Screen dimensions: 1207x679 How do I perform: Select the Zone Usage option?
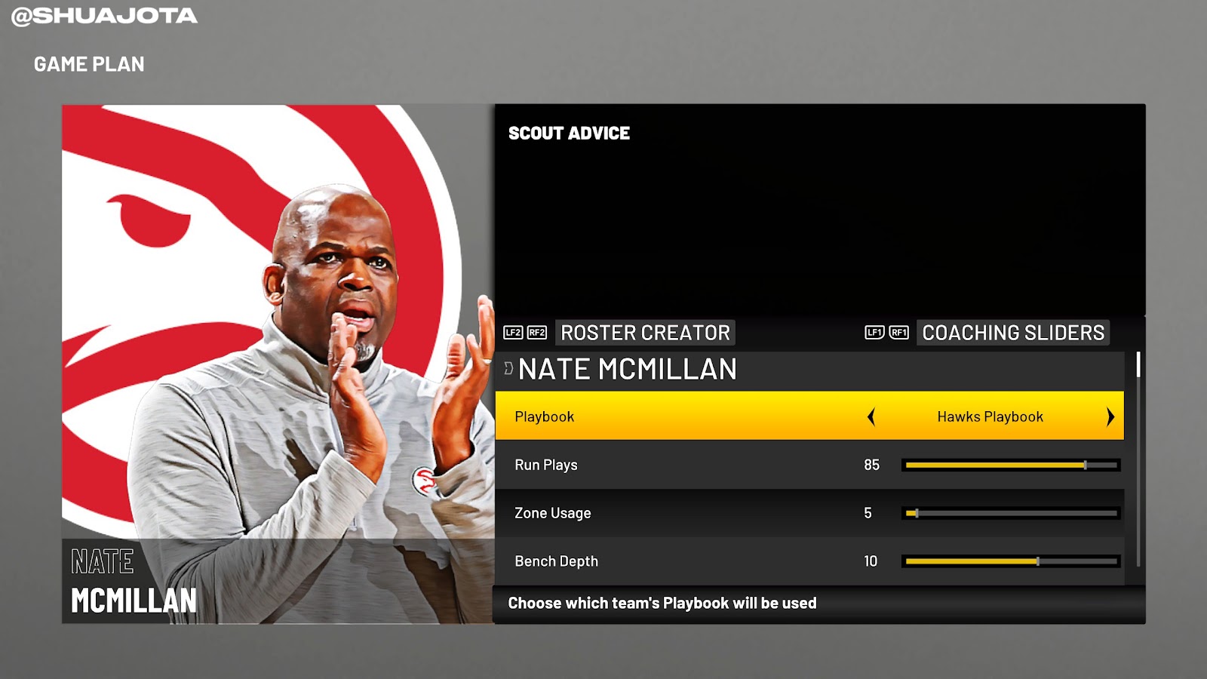(809, 513)
